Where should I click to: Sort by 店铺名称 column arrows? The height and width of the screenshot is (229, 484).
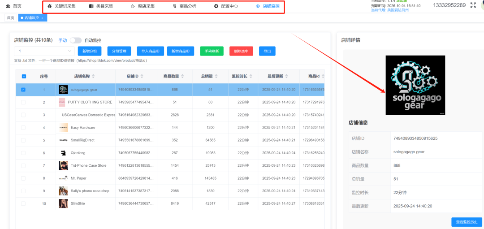93,76
